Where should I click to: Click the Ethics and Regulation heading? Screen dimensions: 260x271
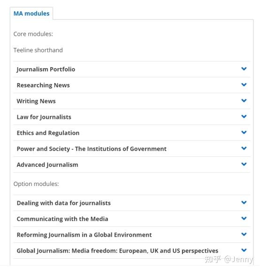click(48, 133)
